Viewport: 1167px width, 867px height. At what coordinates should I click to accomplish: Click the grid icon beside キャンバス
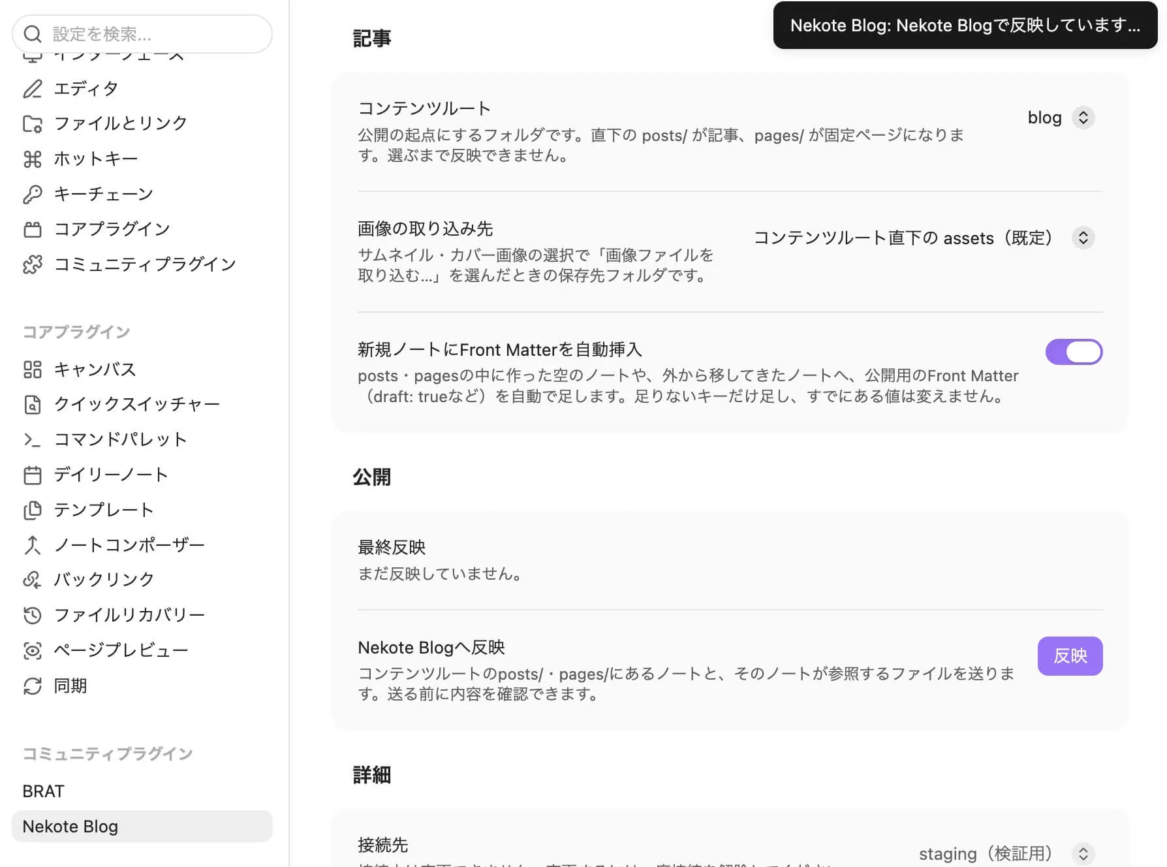33,370
